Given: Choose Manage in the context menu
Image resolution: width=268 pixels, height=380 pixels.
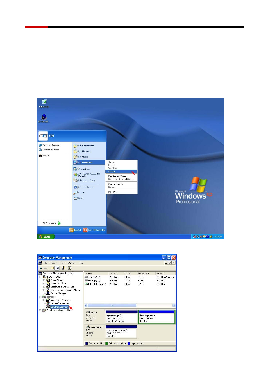Looking at the screenshot, I should point(121,171).
